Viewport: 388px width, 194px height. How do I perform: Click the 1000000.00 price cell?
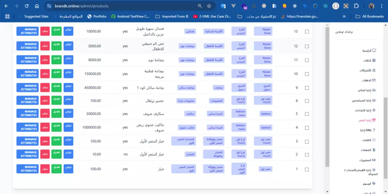point(92,127)
